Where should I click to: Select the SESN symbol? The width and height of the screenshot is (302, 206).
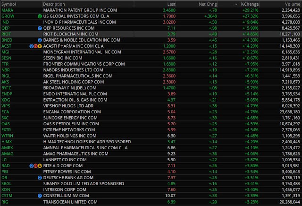6,58
